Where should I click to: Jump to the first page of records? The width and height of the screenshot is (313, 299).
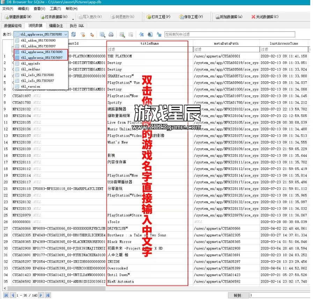(x=6, y=295)
